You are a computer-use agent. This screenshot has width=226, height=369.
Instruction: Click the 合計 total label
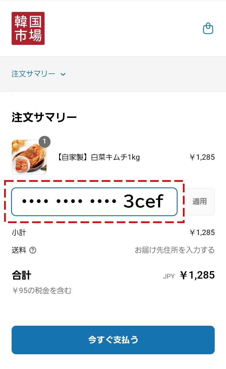click(x=21, y=275)
